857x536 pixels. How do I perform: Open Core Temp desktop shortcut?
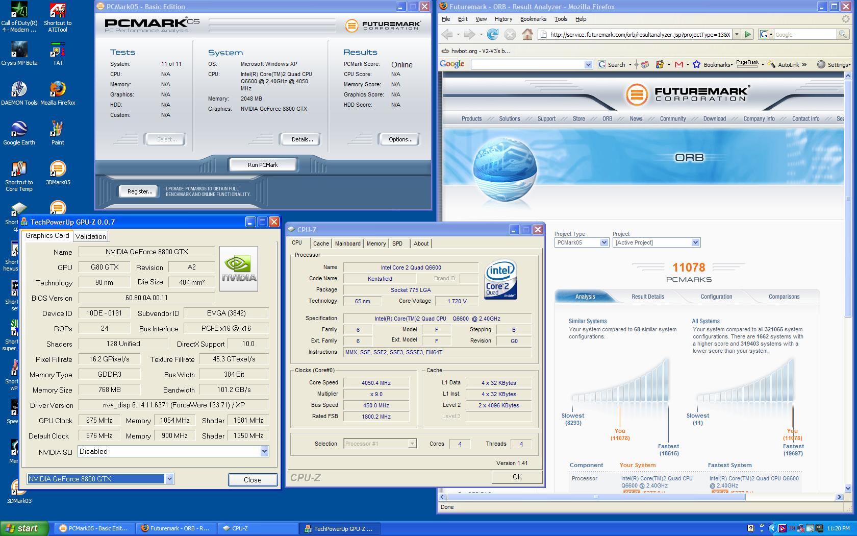19,177
